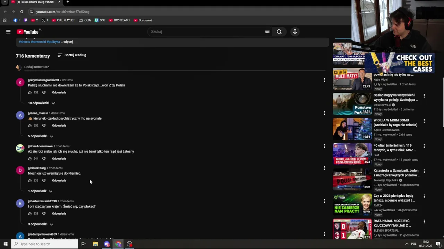Open the Twitch bookmark icon
The width and height of the screenshot is (444, 249).
click(25, 20)
